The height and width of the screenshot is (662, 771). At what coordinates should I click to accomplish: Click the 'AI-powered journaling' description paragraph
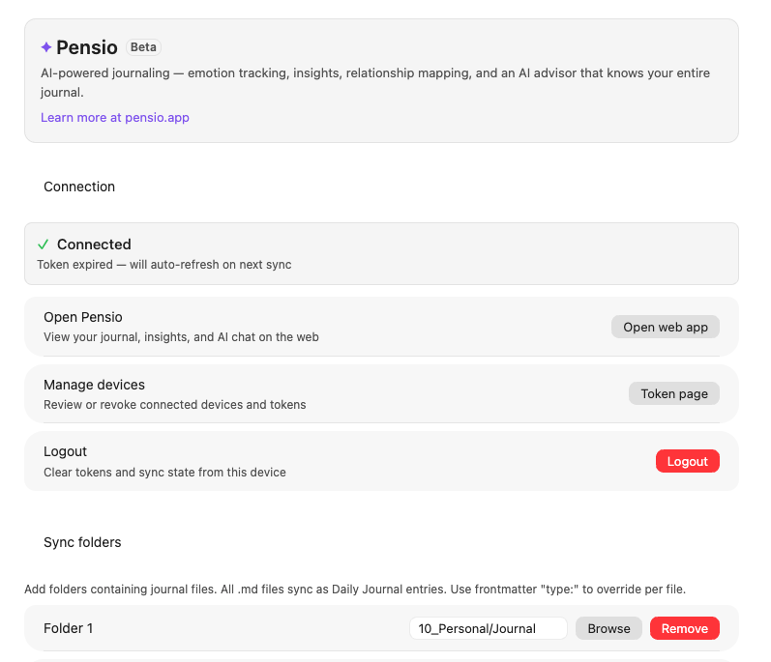point(375,82)
